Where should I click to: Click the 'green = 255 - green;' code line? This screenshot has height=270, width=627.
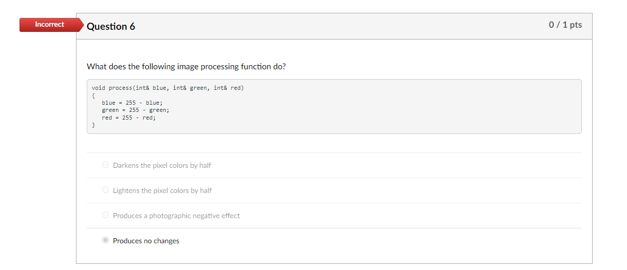tap(135, 110)
